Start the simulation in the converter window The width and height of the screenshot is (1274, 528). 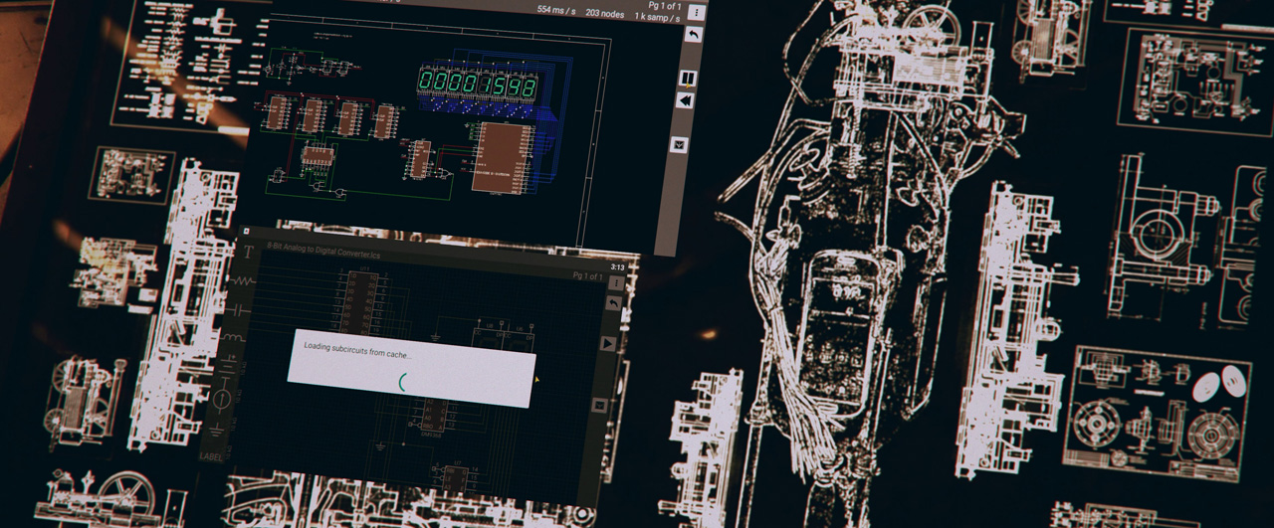tap(608, 343)
